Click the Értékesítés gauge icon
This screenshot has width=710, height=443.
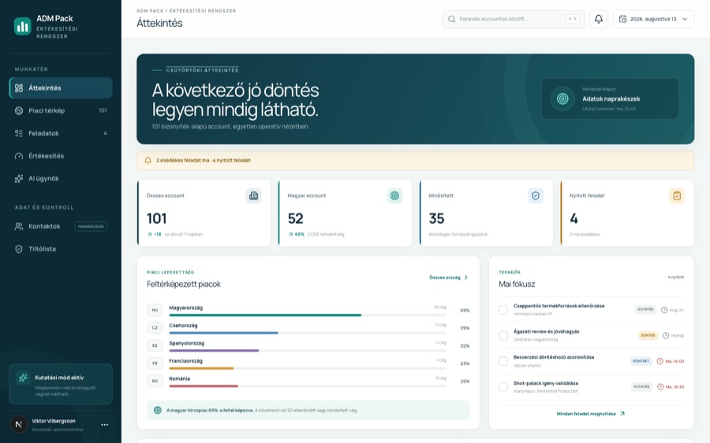pyautogui.click(x=19, y=155)
